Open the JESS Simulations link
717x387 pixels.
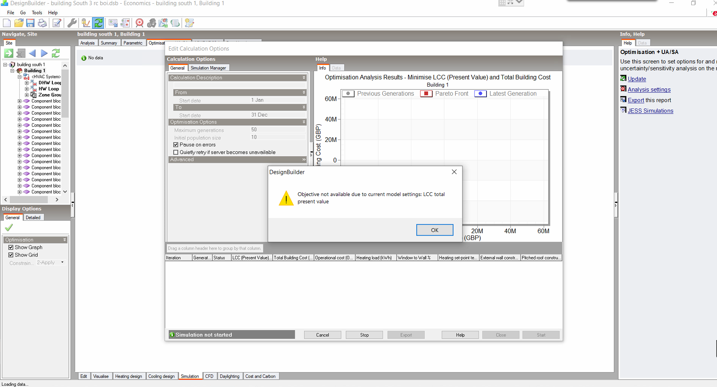tap(650, 111)
